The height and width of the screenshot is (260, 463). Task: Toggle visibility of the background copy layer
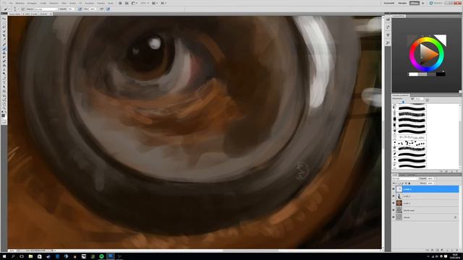tap(394, 210)
